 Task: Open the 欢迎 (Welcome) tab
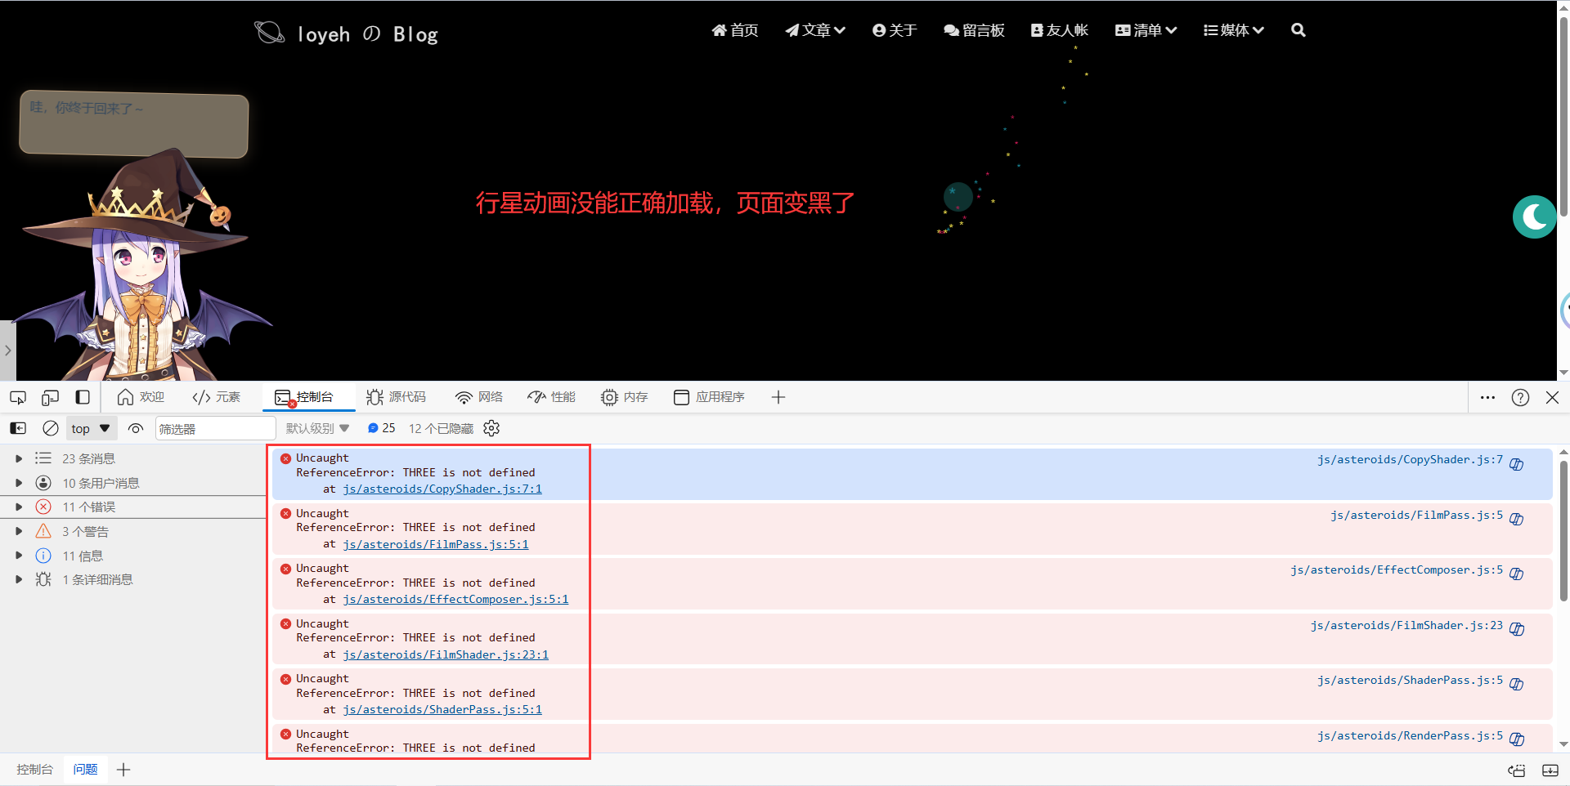(141, 397)
